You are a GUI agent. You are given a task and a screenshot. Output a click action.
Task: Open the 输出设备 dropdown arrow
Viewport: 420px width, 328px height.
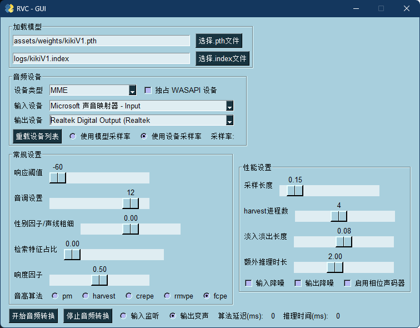pyautogui.click(x=229, y=120)
